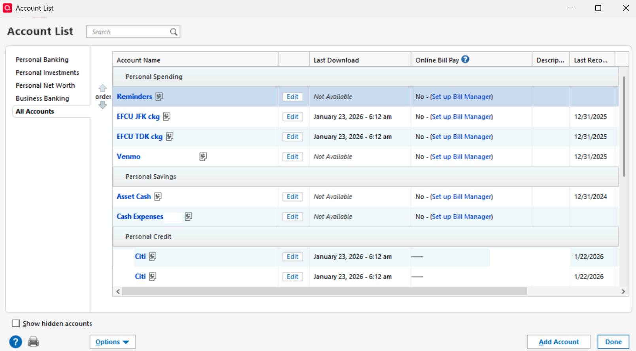Click the 12/31/2024 reconcile date for Asset Cash

pyautogui.click(x=591, y=196)
